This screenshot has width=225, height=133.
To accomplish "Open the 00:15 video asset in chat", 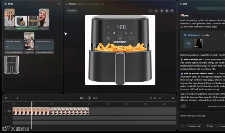I will (x=198, y=43).
